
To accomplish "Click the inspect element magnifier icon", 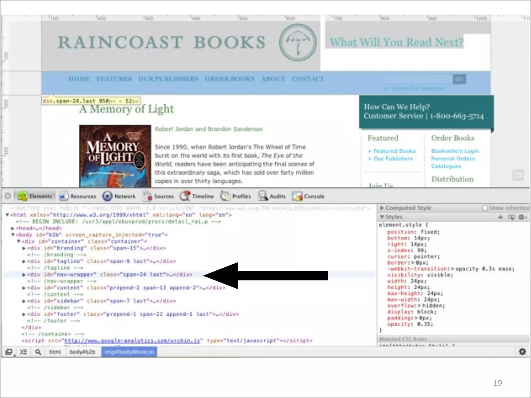I will coord(38,352).
